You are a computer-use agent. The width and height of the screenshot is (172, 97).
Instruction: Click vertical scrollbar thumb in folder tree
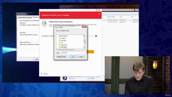(x=84, y=41)
